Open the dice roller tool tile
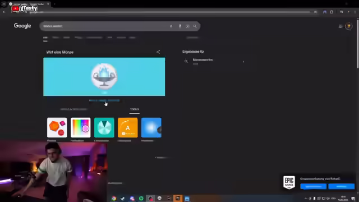 57,127
